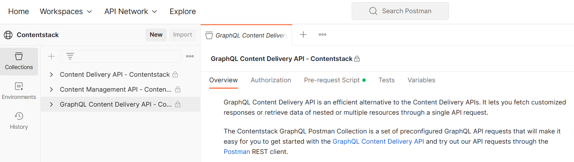Open the collections panel three-dot options
574x162 pixels.
pos(190,56)
